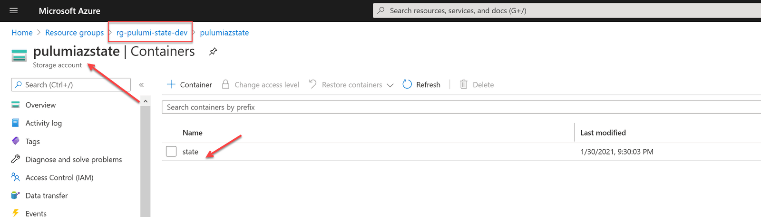
Task: Refresh the containers list
Action: tap(421, 85)
